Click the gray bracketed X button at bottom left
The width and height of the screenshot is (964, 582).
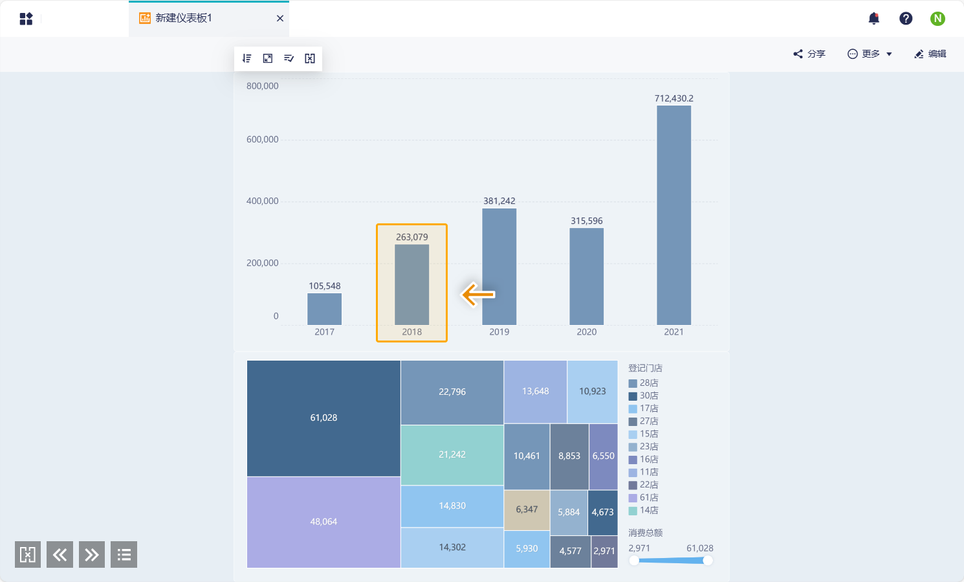(28, 554)
